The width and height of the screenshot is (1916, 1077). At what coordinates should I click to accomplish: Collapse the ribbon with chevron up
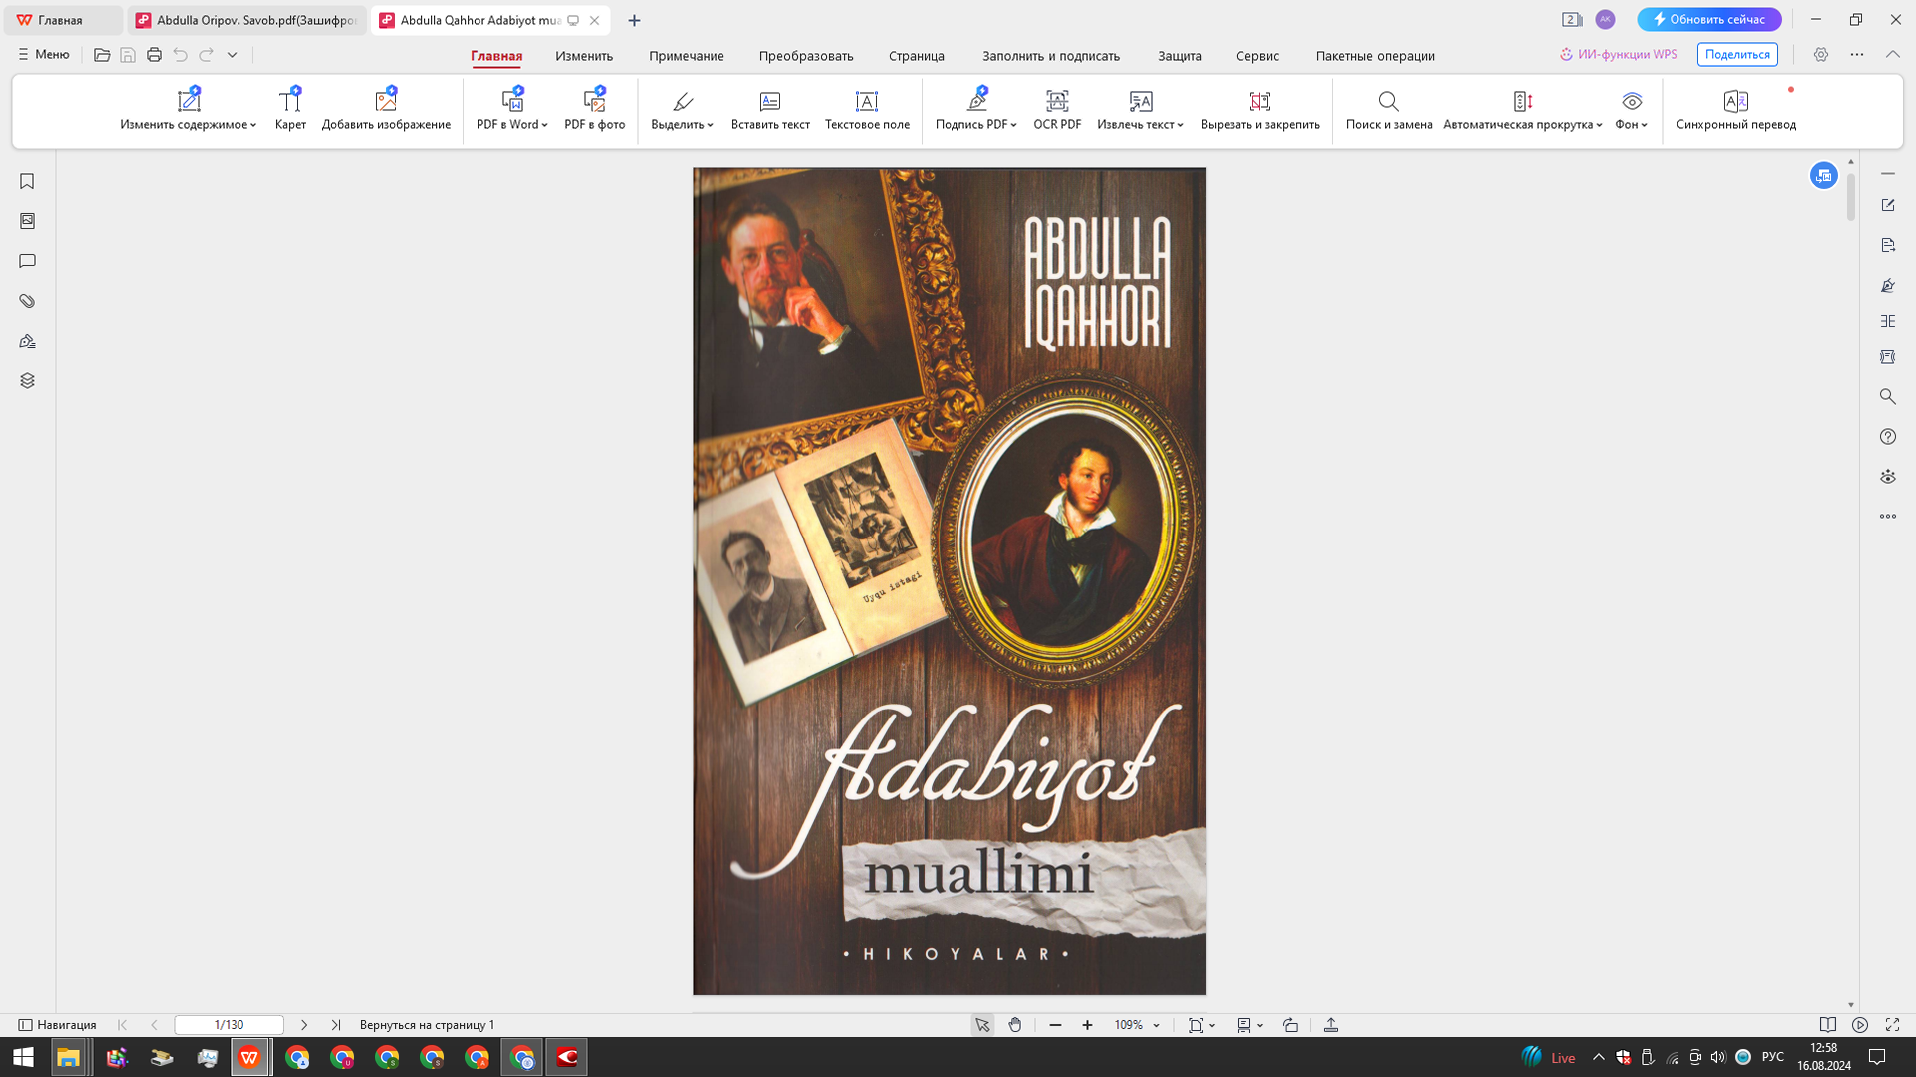click(x=1892, y=54)
